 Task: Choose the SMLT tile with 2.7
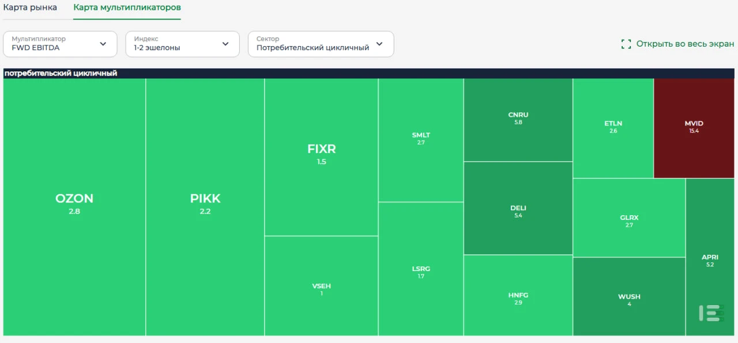421,140
